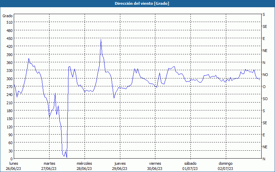Image resolution: width=275 pixels, height=172 pixels.
Task: Click the 'miércoles 28/06/23' date label
Action: click(84, 166)
